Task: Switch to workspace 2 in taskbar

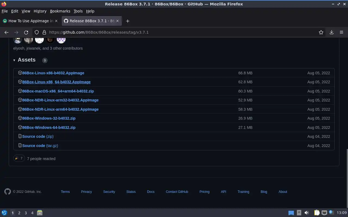Action: [x=19, y=213]
